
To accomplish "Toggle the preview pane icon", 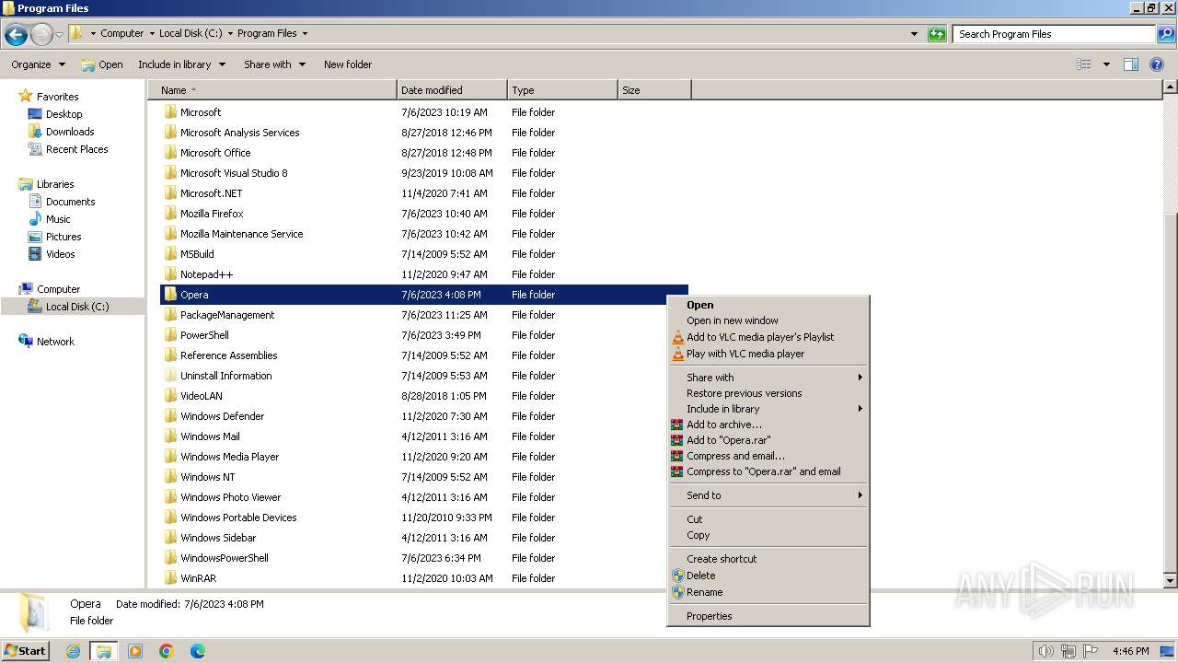I will tap(1131, 64).
